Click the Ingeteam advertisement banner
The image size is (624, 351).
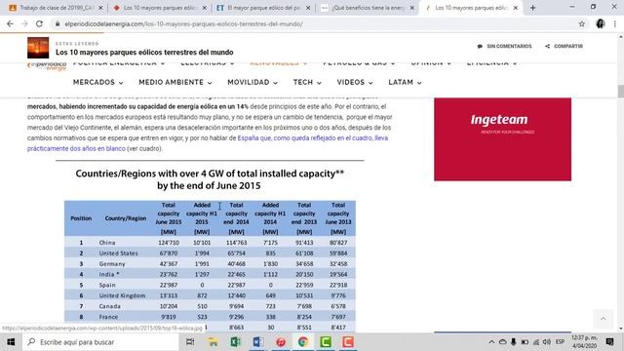[503, 139]
